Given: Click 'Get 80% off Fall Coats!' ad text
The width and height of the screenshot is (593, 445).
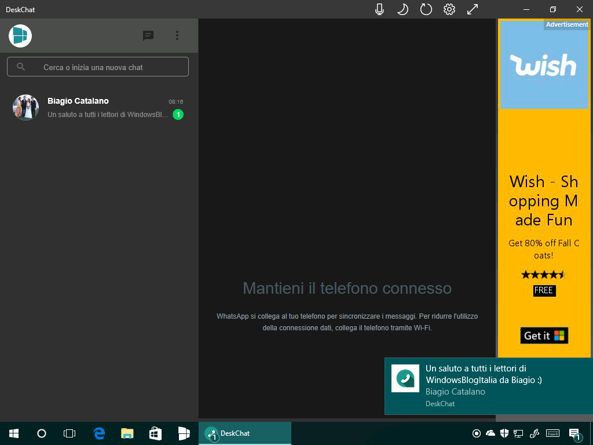Looking at the screenshot, I should point(544,249).
